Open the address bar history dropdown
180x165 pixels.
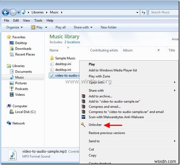[x=137, y=12]
